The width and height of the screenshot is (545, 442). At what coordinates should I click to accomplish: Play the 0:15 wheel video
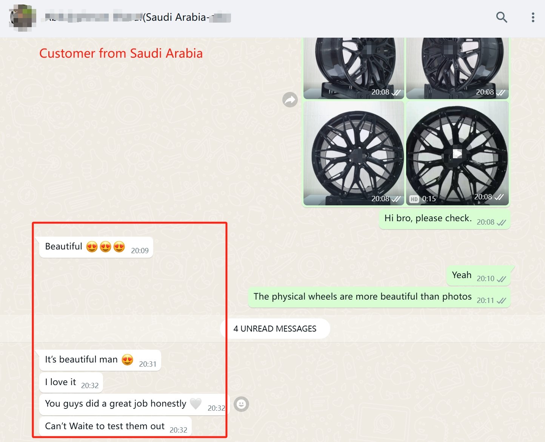point(457,153)
